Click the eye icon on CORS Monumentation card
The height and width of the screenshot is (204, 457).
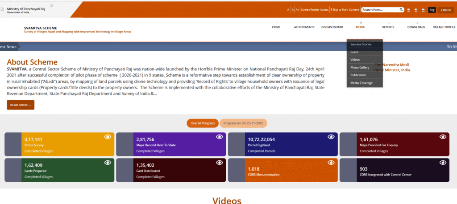[x=331, y=163]
